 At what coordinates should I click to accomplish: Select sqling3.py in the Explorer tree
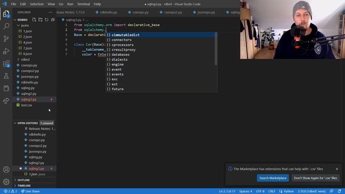pos(34,99)
